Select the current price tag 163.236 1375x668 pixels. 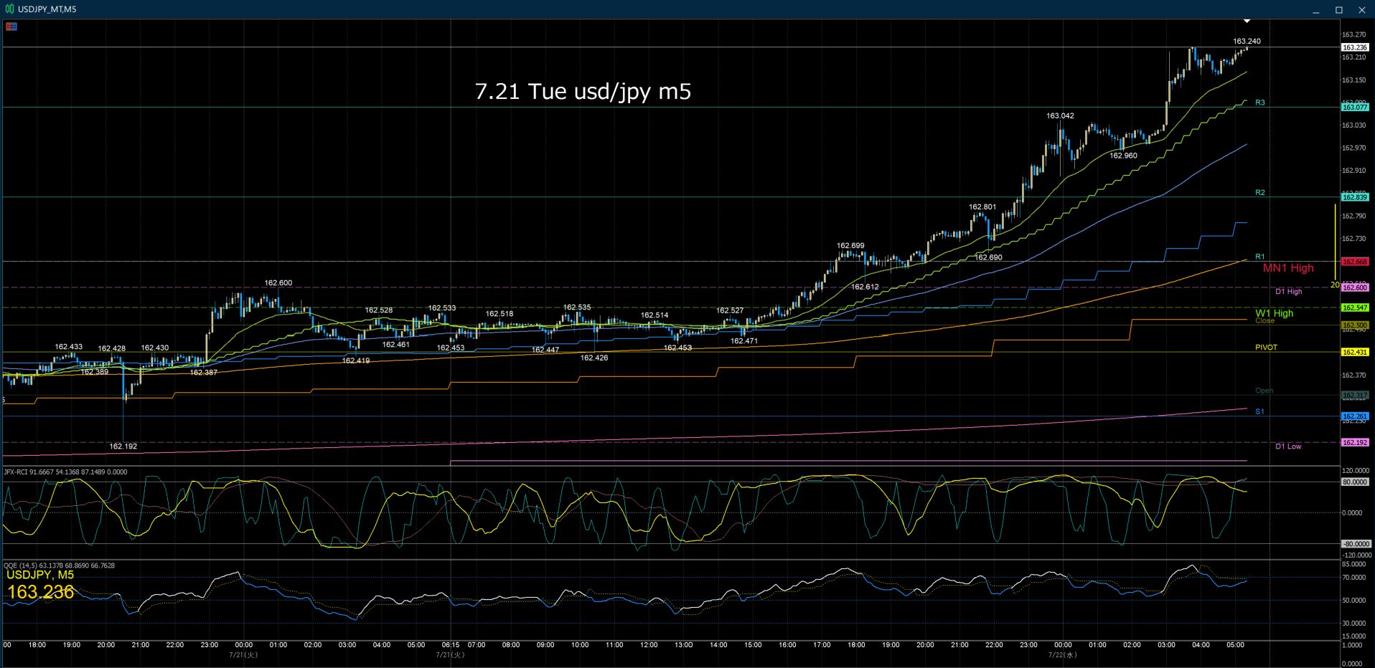(x=1355, y=47)
